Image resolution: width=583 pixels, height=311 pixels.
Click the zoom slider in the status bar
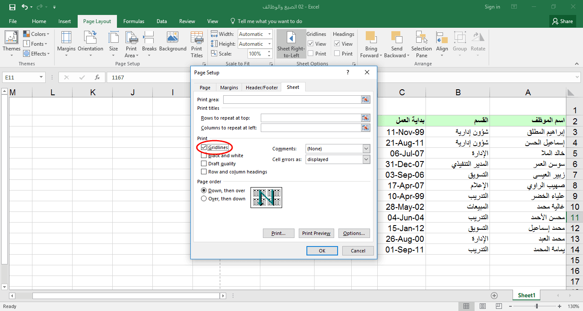pos(536,306)
